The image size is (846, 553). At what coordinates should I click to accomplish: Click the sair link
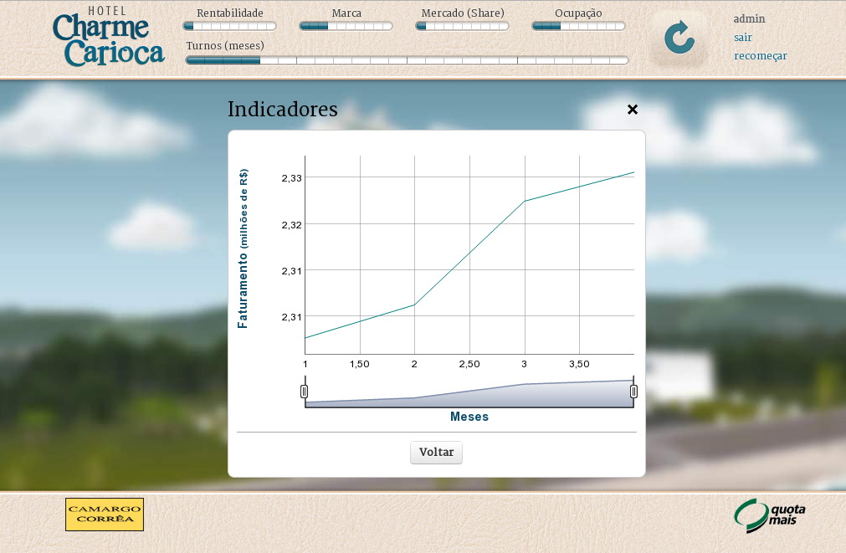742,38
